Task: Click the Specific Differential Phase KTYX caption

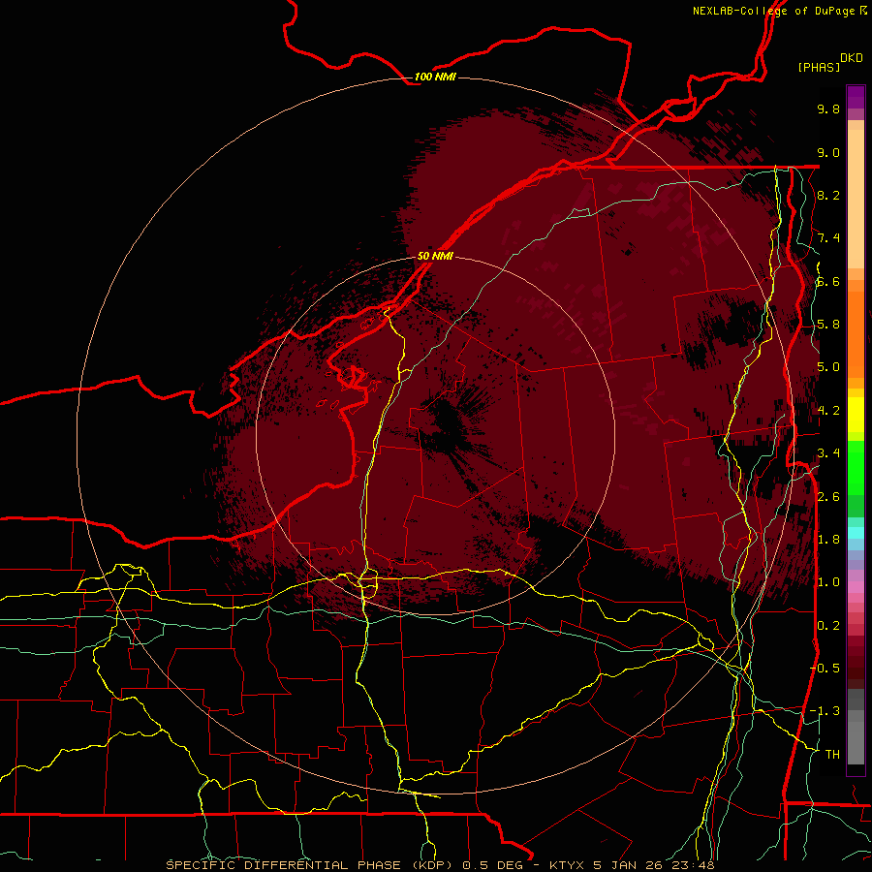Action: [x=440, y=865]
